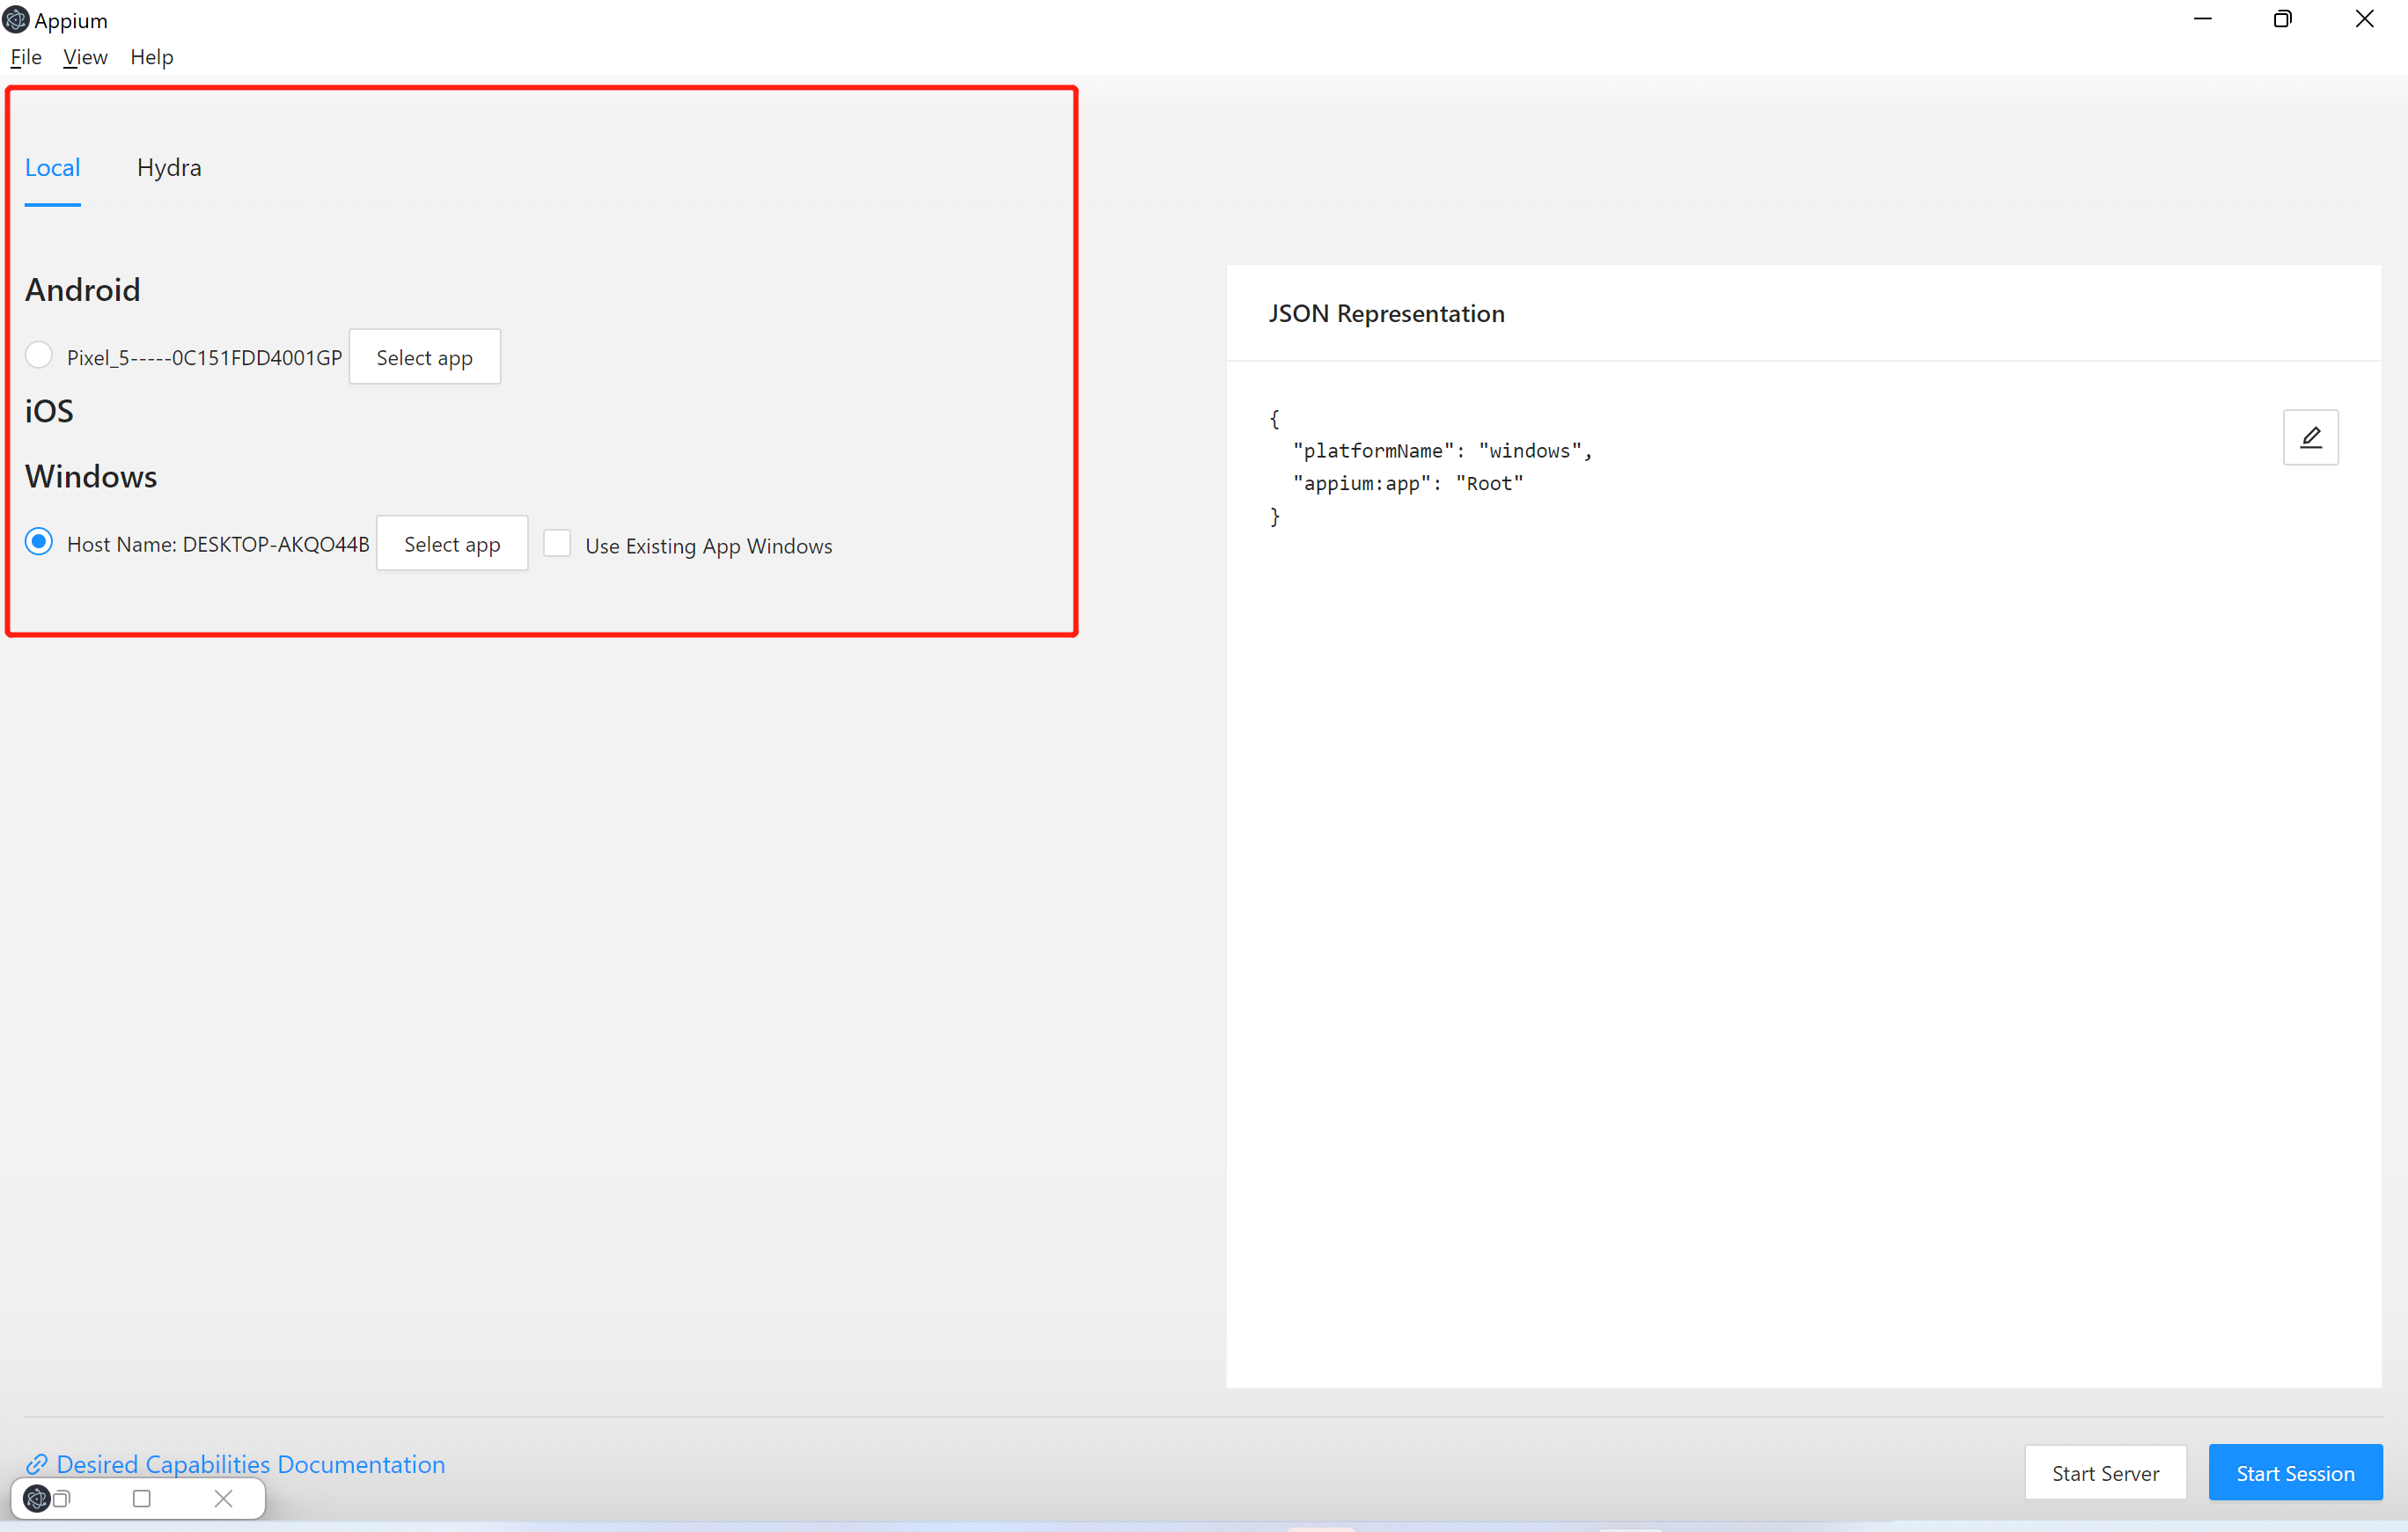The width and height of the screenshot is (2408, 1532).
Task: Open the View menu
Action: pyautogui.click(x=85, y=57)
